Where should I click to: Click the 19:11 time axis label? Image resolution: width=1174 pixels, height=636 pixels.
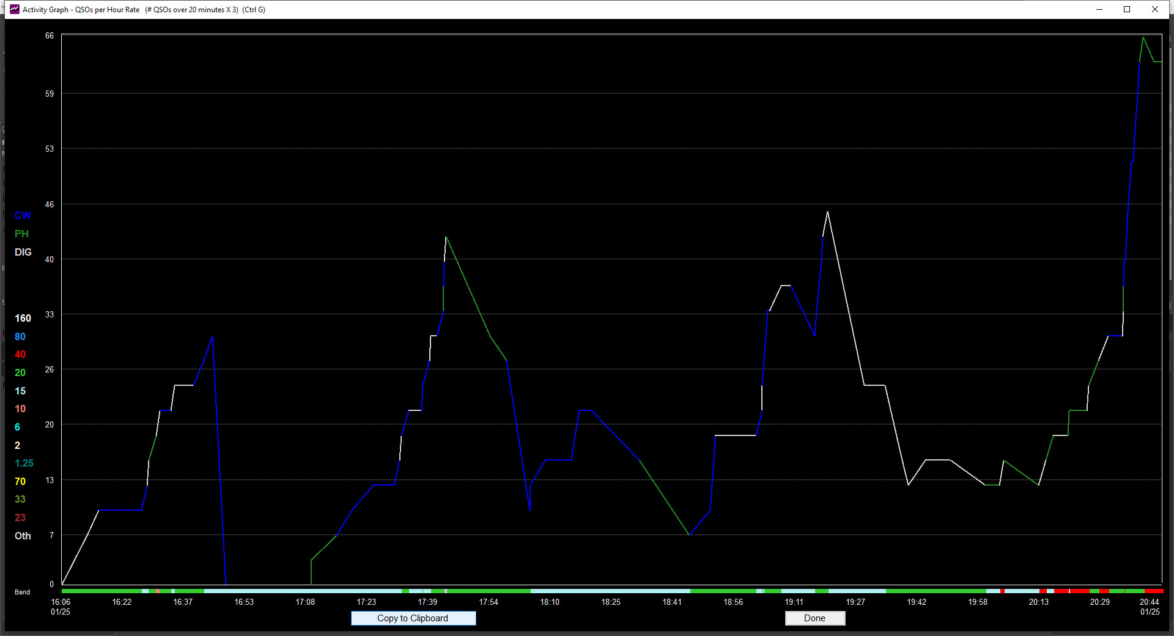[x=794, y=602]
